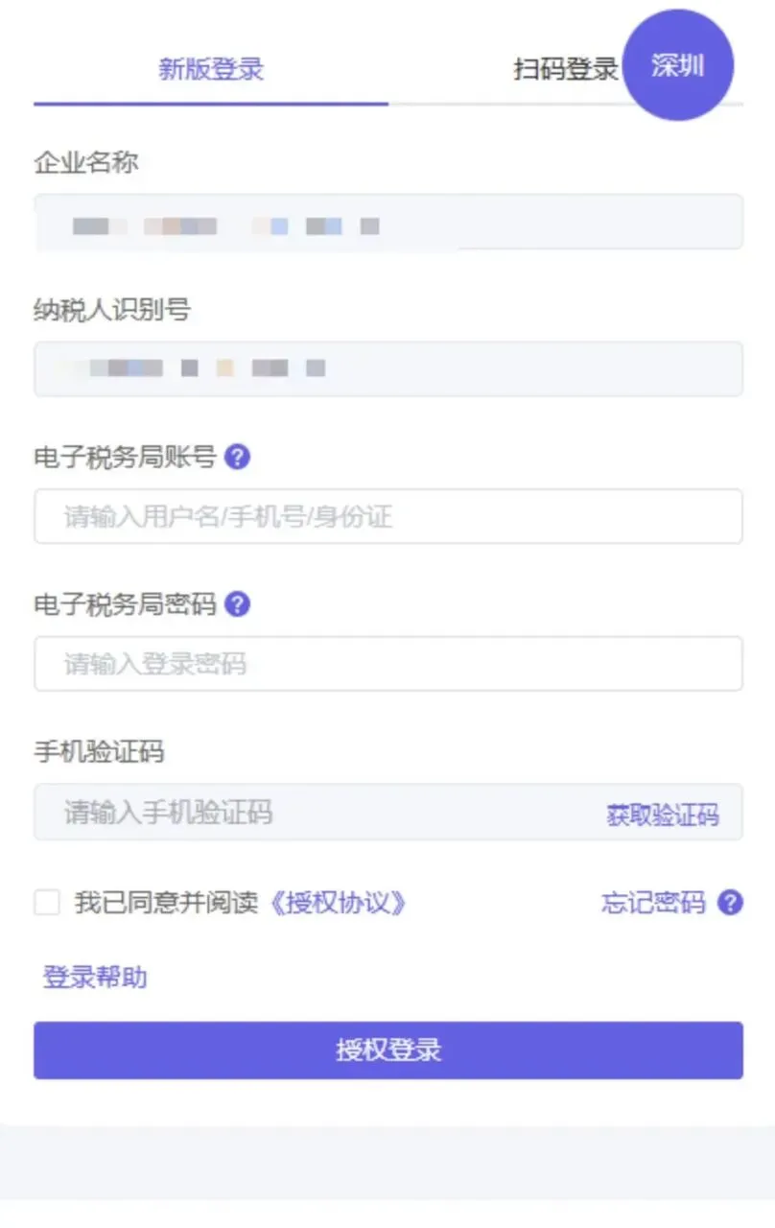Click the 纳税人识别号 taxpayer ID field

point(387,368)
